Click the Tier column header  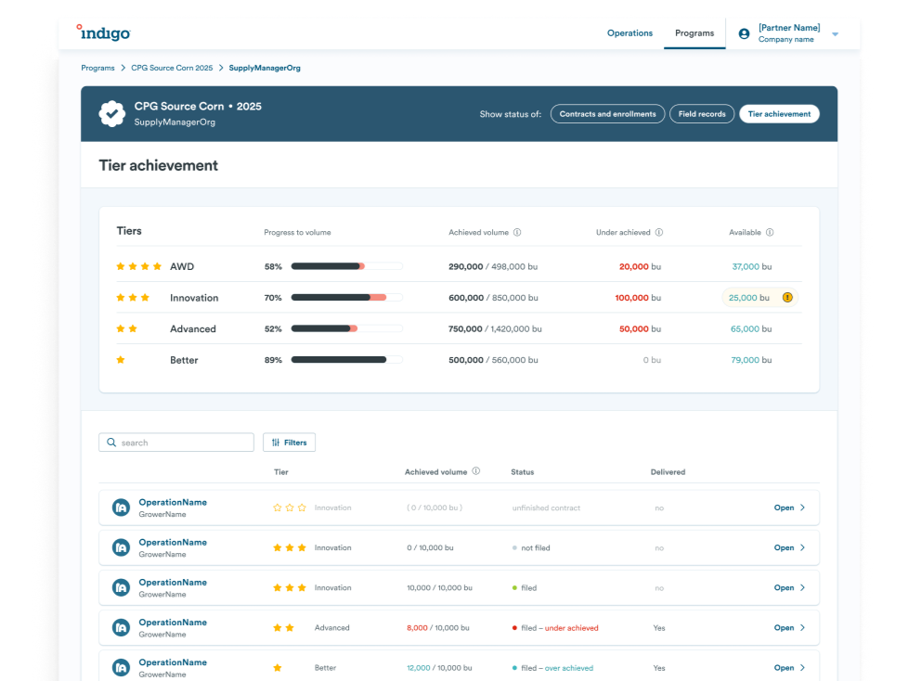(281, 472)
